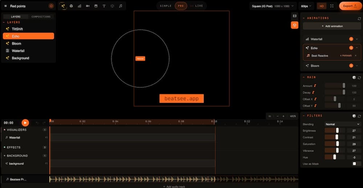Expand the Bloom animation chevron
This screenshot has height=188, width=363.
(x=357, y=66)
